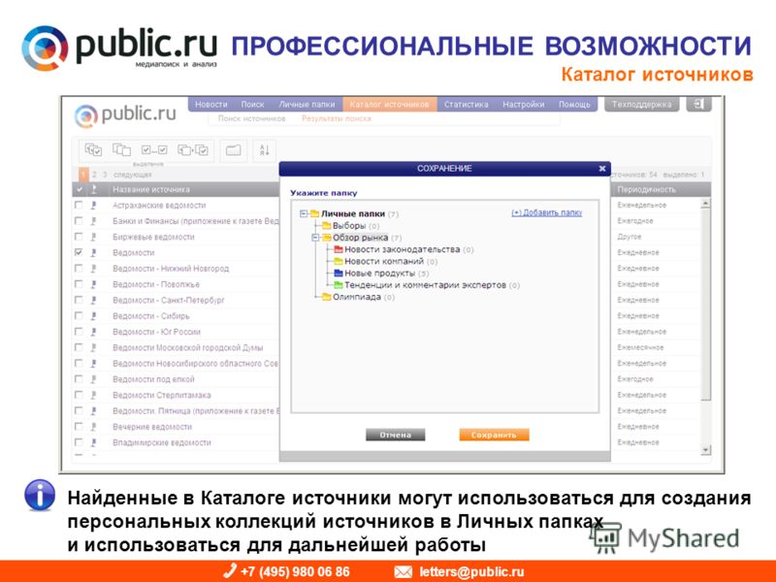Select the Обзор рынка folder label
The image size is (776, 582).
click(x=360, y=238)
